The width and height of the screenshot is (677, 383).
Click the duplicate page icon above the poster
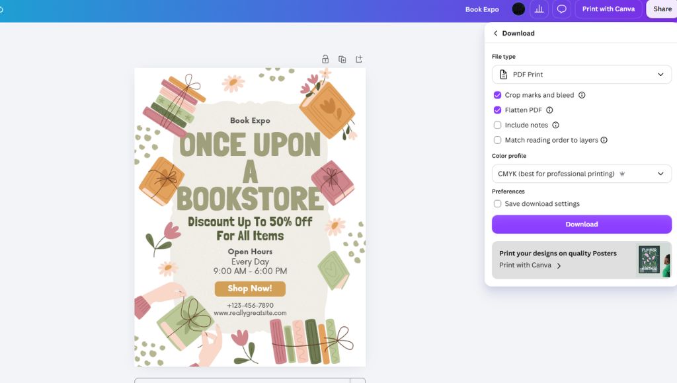[342, 59]
